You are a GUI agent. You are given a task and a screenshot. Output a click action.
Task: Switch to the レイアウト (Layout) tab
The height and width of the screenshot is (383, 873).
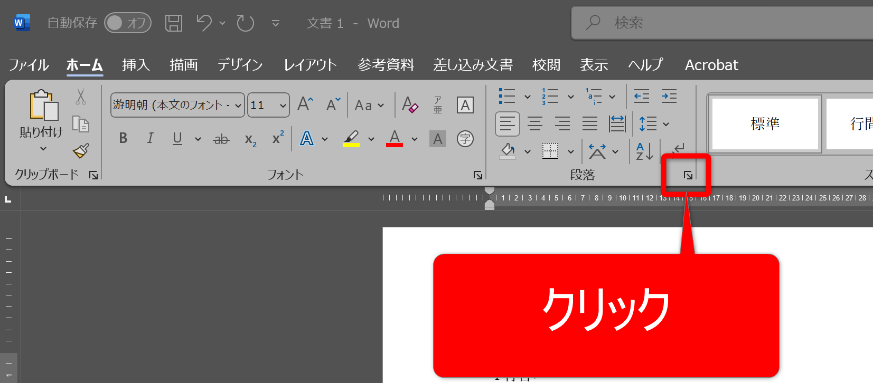coord(310,65)
